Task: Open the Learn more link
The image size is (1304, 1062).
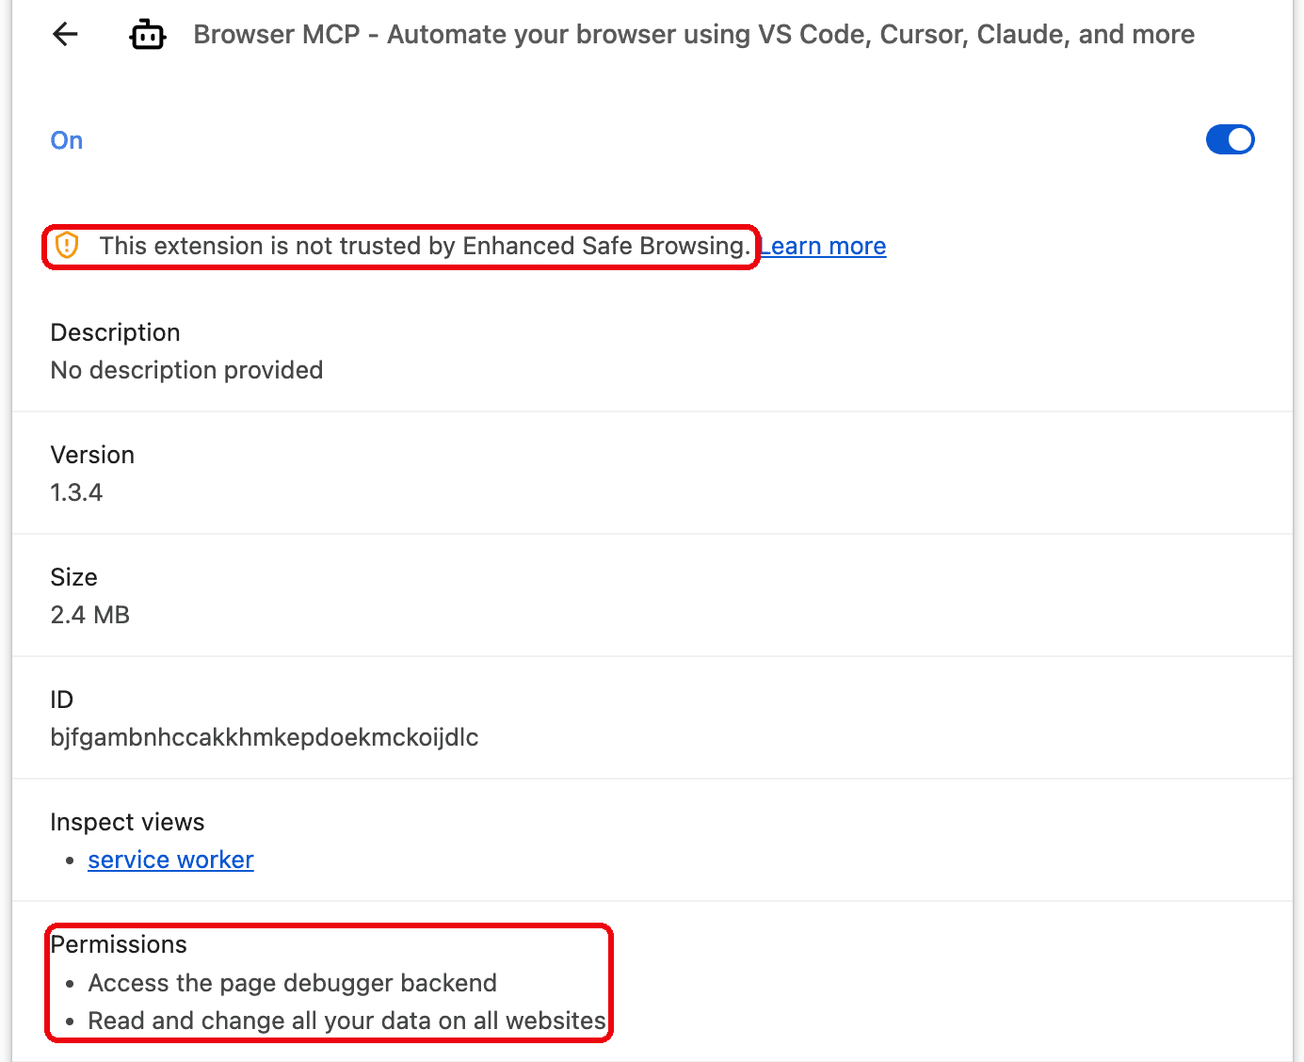Action: (x=823, y=246)
